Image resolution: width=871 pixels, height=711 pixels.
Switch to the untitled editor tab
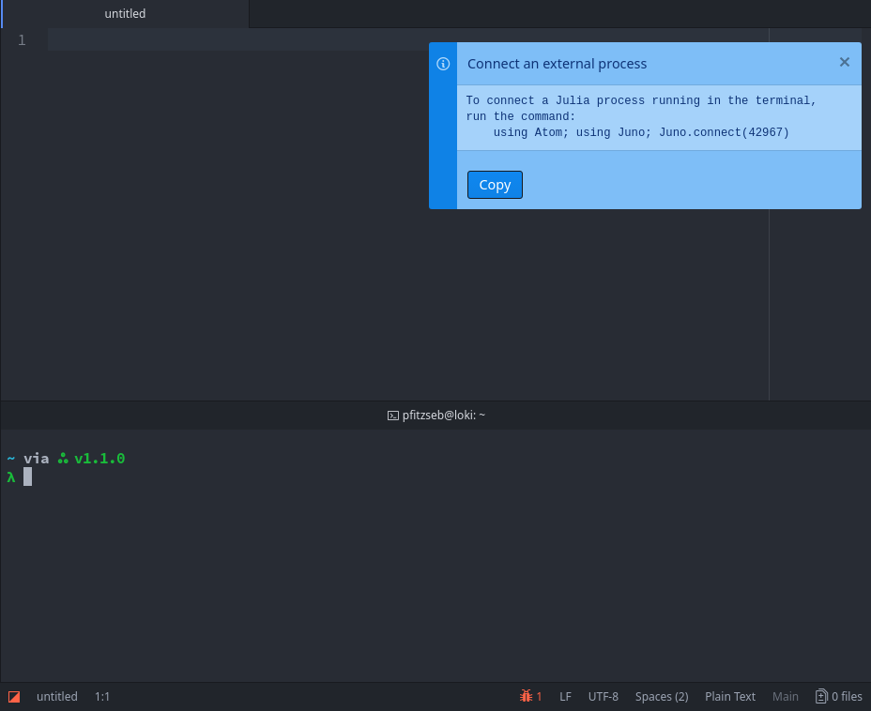pyautogui.click(x=125, y=14)
